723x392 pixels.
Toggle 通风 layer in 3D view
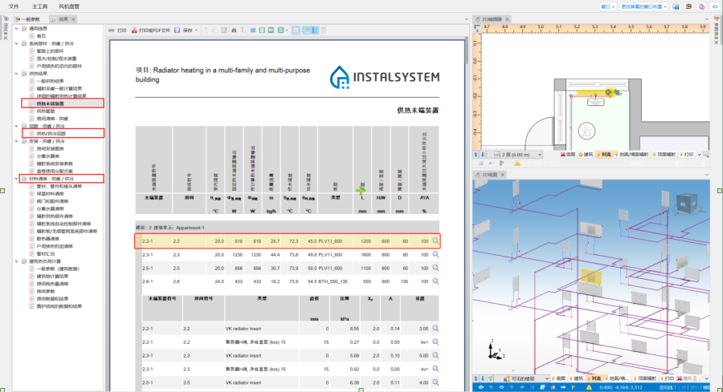pyautogui.click(x=688, y=378)
